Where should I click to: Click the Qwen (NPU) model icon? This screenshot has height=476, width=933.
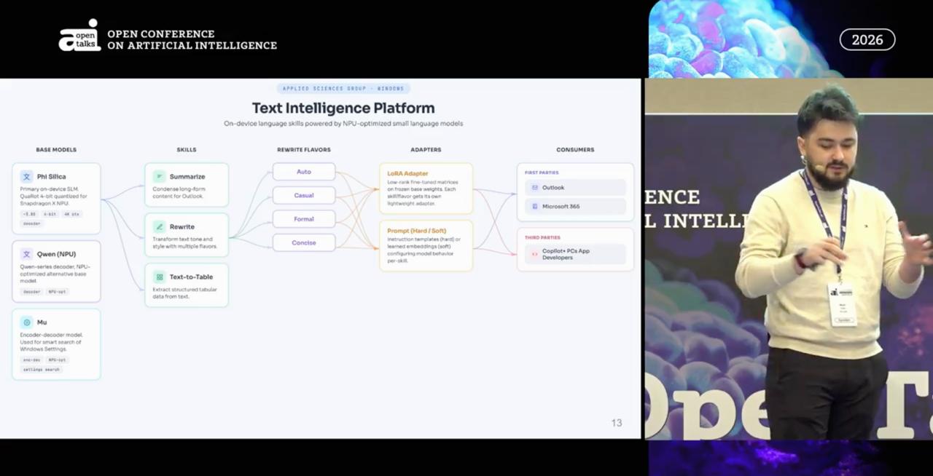pyautogui.click(x=26, y=254)
